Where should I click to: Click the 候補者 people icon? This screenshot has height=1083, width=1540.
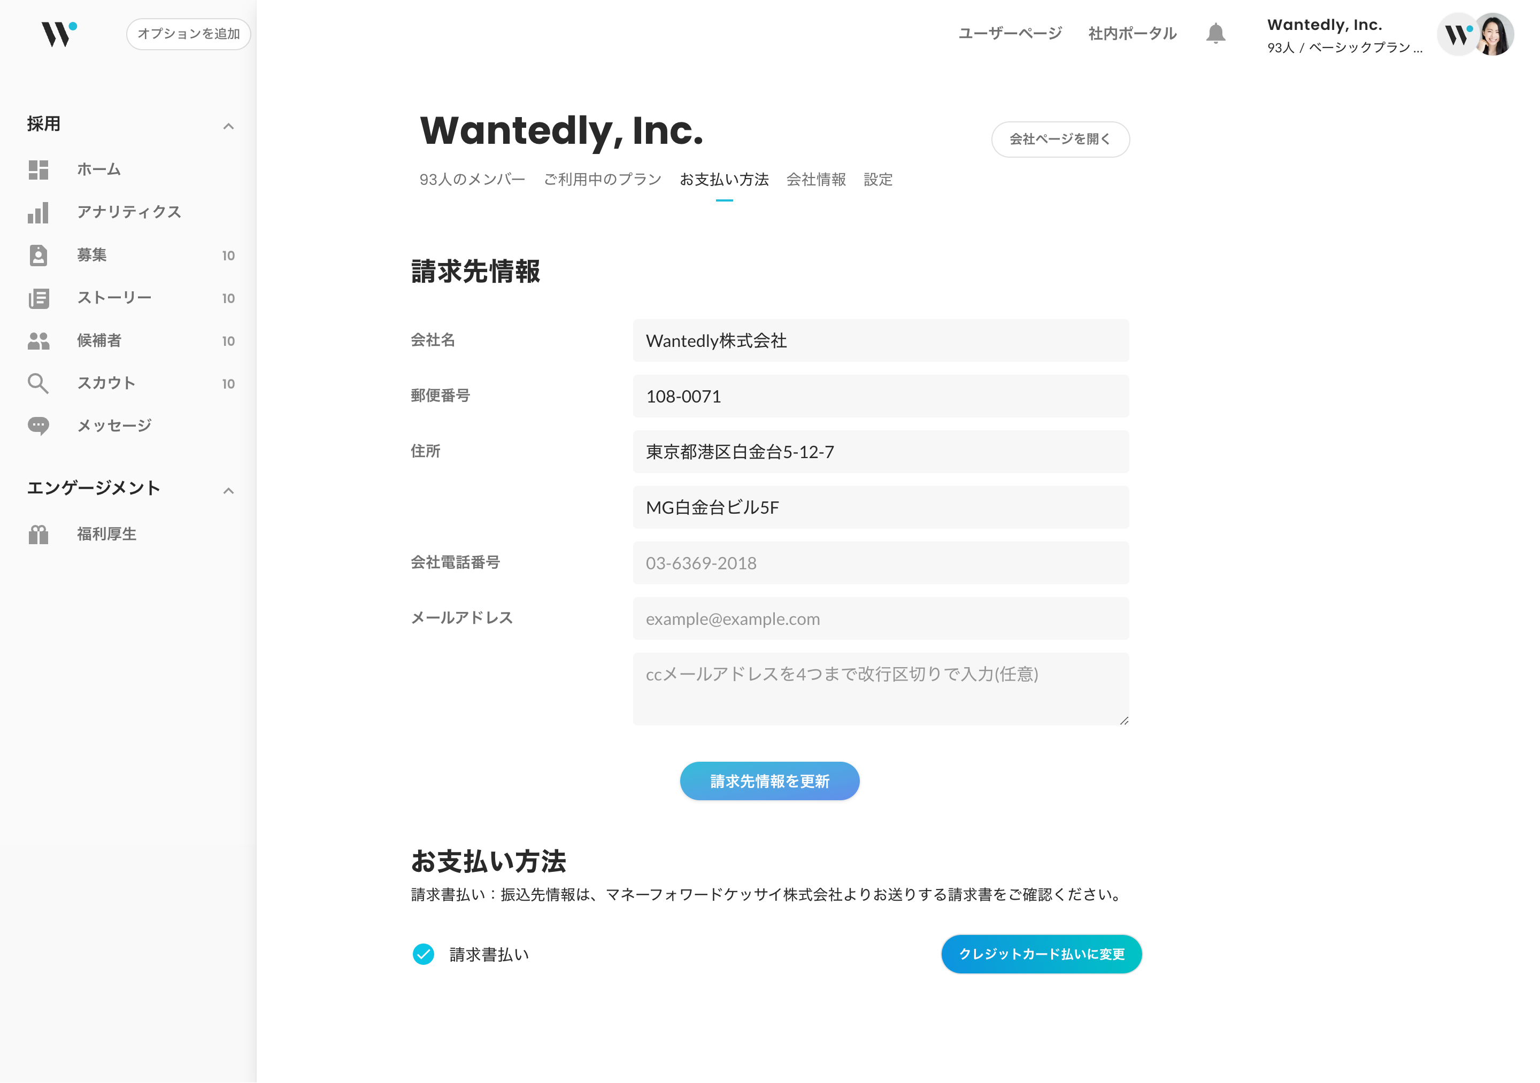pos(38,341)
